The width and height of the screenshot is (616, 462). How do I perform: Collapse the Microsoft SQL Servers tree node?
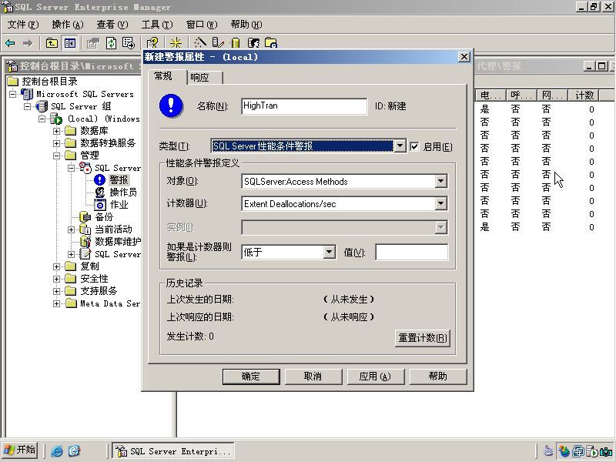click(x=13, y=94)
